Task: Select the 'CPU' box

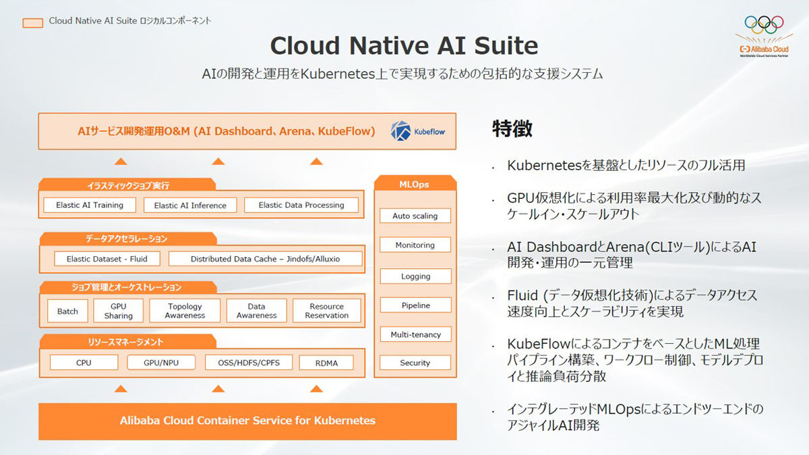Action: point(84,363)
